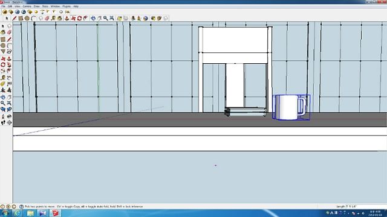The width and height of the screenshot is (387, 217).
Task: Open the Plugins menu
Action: coord(67,6)
